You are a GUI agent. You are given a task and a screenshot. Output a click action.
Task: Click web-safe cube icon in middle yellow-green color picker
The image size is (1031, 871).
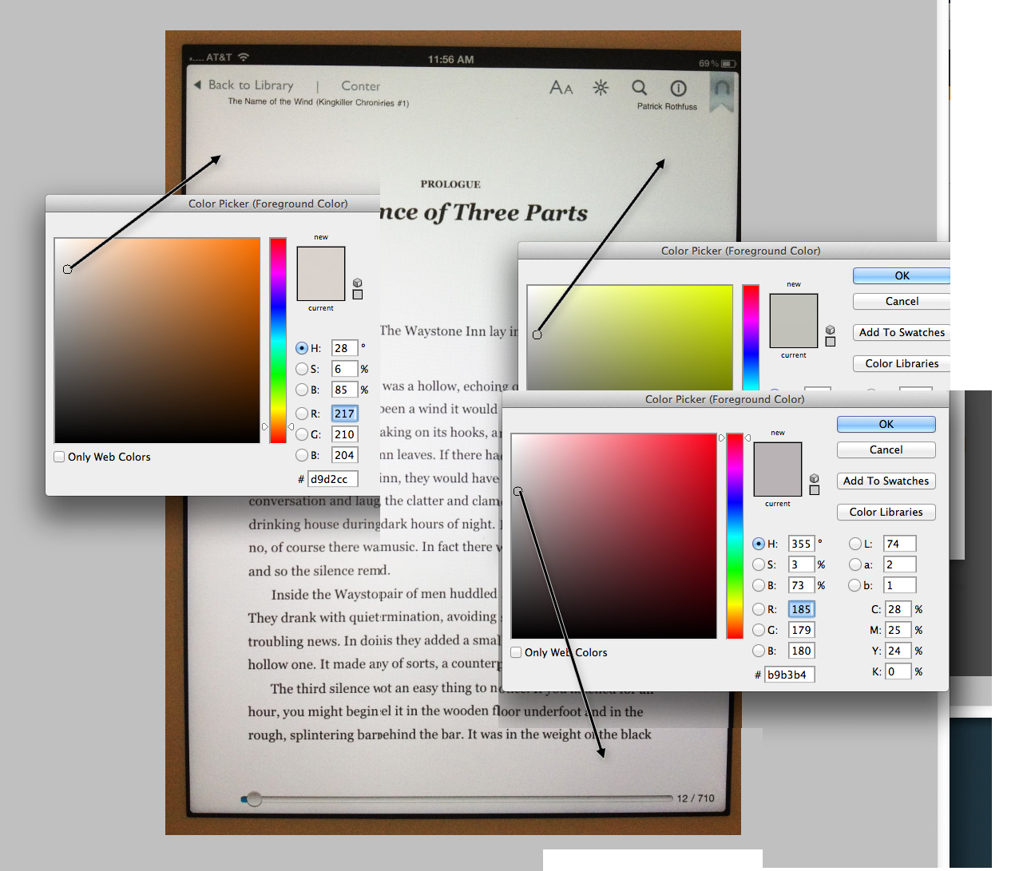[x=831, y=330]
